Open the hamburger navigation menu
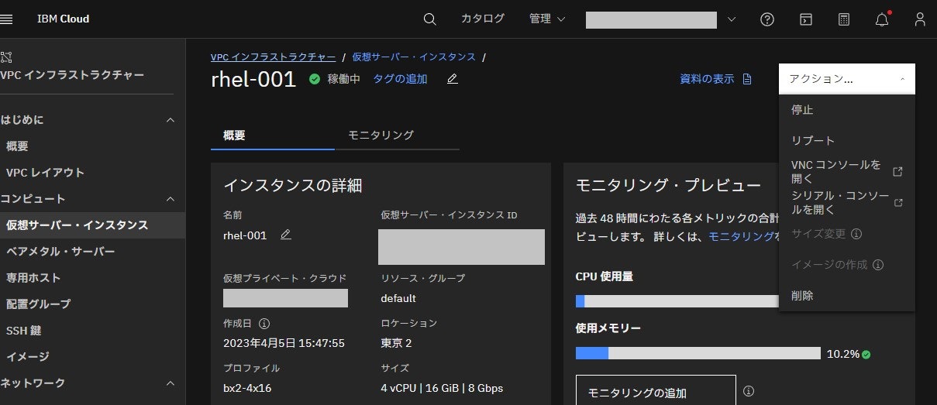 [x=6, y=19]
